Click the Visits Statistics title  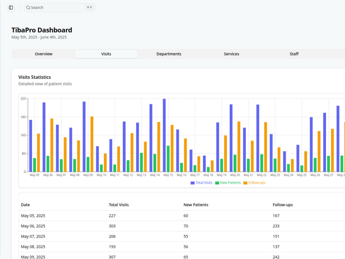tap(34, 77)
